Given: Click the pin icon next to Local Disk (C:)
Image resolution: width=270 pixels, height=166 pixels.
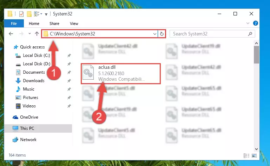Looking at the screenshot, I should coord(69,55).
